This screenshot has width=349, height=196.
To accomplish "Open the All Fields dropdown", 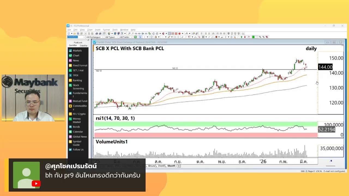I will [126, 37].
